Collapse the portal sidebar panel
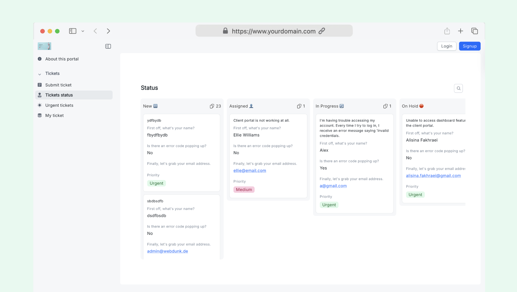 coord(108,46)
